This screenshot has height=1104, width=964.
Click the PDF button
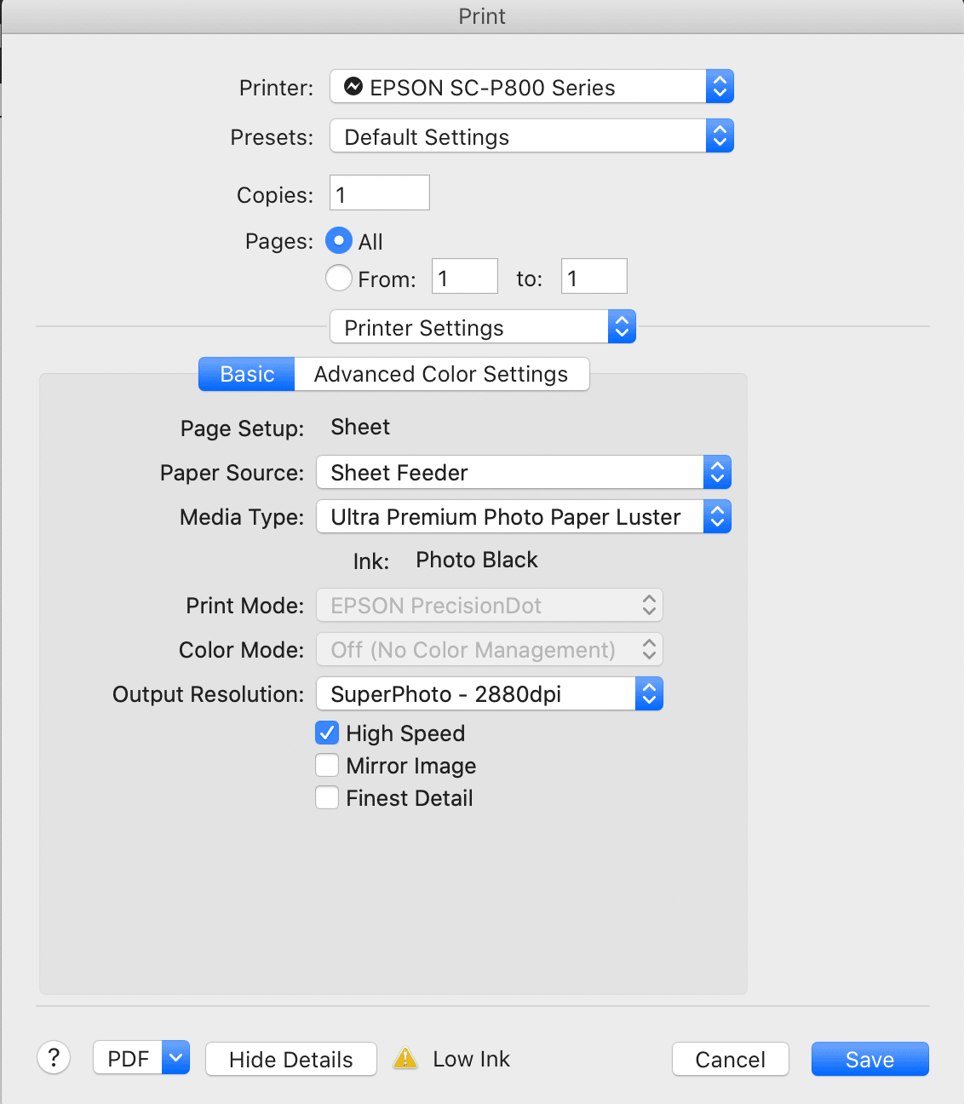click(x=128, y=1058)
